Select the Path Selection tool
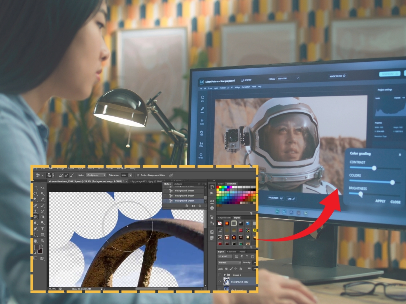 coord(35,235)
